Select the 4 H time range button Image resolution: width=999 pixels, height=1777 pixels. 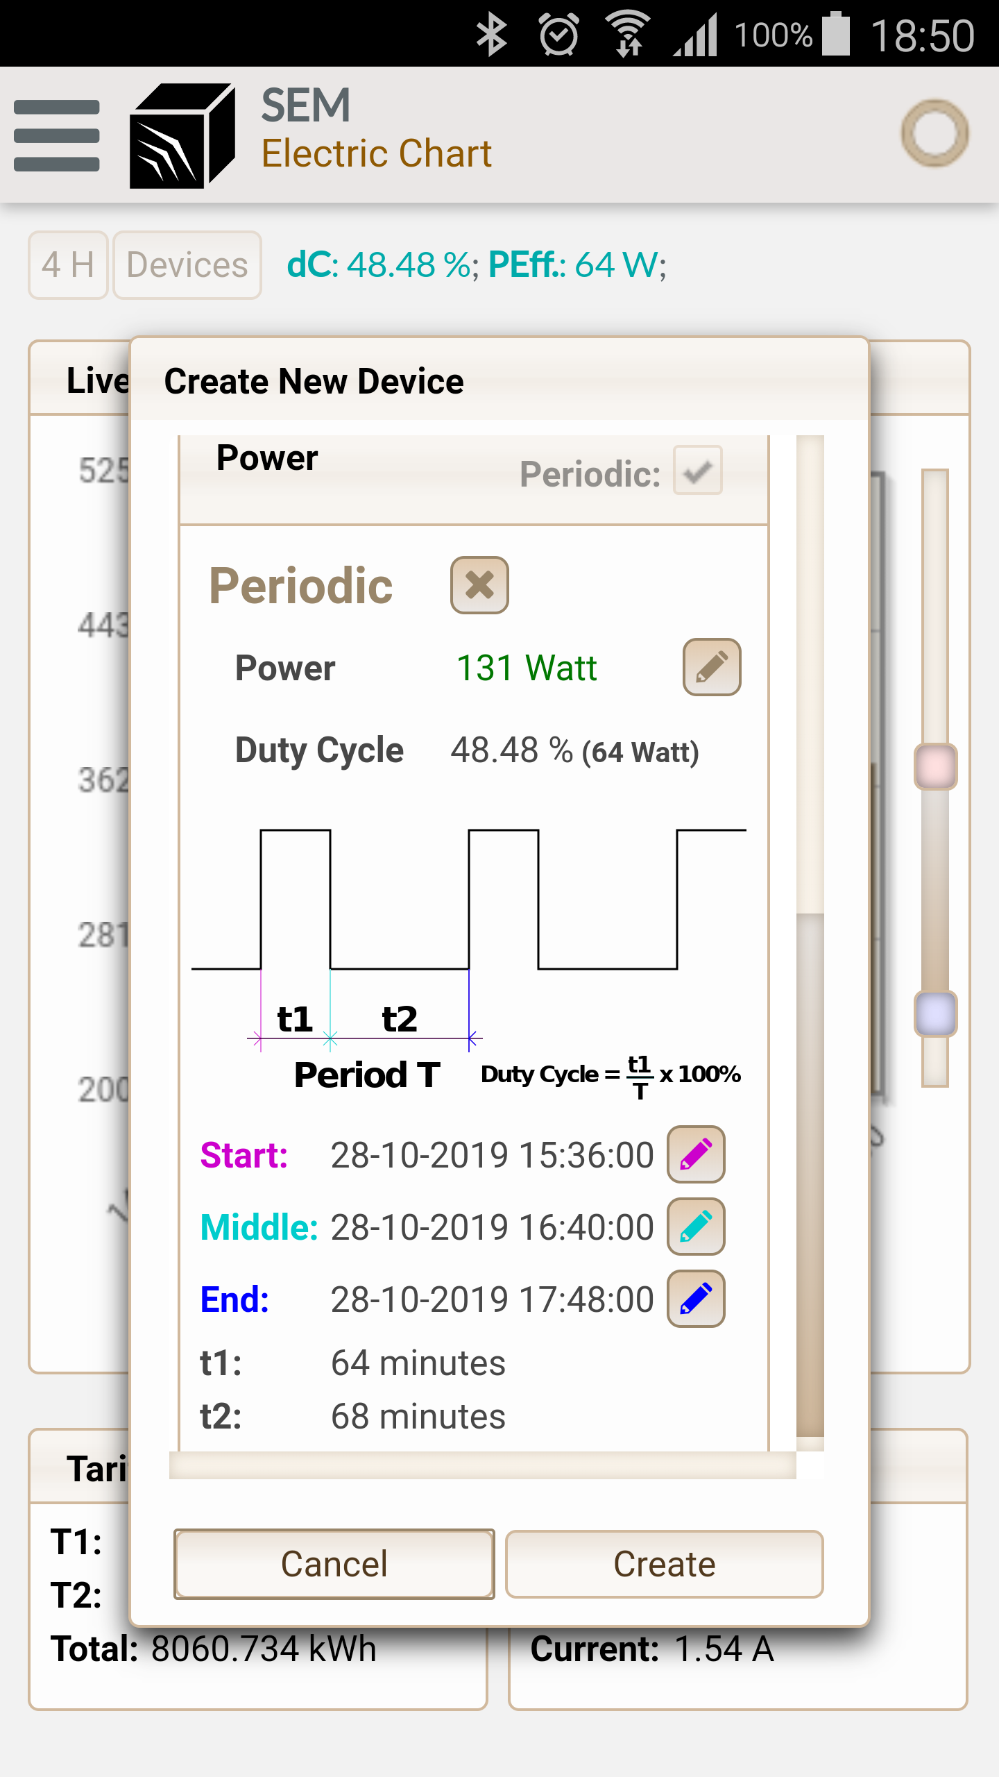tap(68, 265)
